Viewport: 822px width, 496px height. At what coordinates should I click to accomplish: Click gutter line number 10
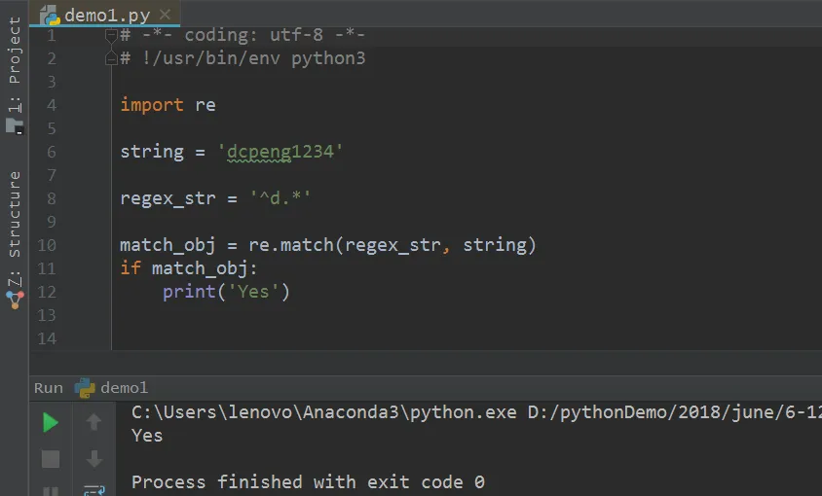[47, 245]
